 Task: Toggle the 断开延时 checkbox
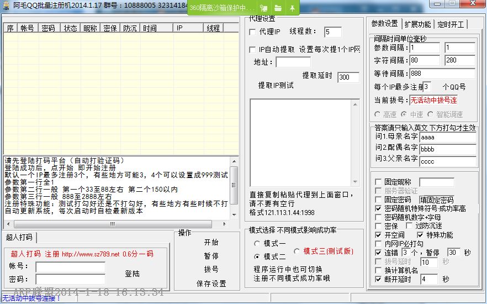click(378, 279)
